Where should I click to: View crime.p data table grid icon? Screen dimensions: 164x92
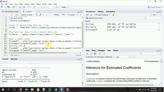(159, 27)
